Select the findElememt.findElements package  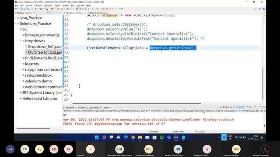[x=43, y=58]
